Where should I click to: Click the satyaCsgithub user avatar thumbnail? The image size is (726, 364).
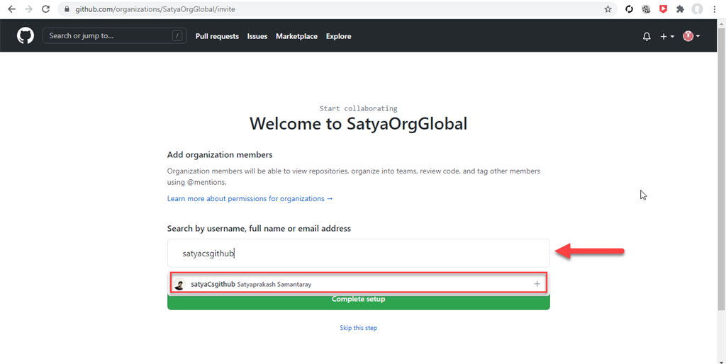coord(179,285)
